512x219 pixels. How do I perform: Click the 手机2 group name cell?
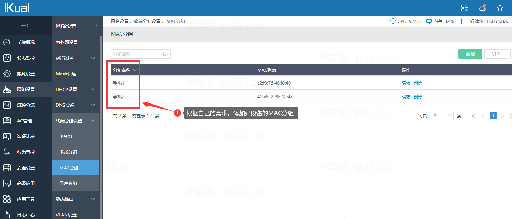coord(118,97)
